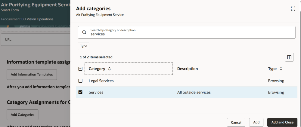Click the search magnifier icon
301x127 pixels.
(x=84, y=32)
